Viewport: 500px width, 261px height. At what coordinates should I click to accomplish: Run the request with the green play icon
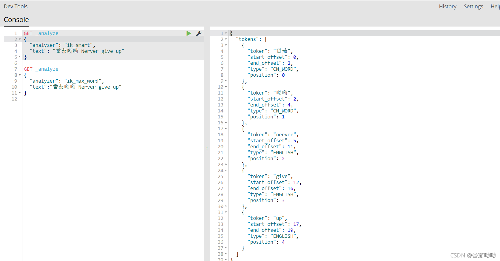pyautogui.click(x=189, y=33)
